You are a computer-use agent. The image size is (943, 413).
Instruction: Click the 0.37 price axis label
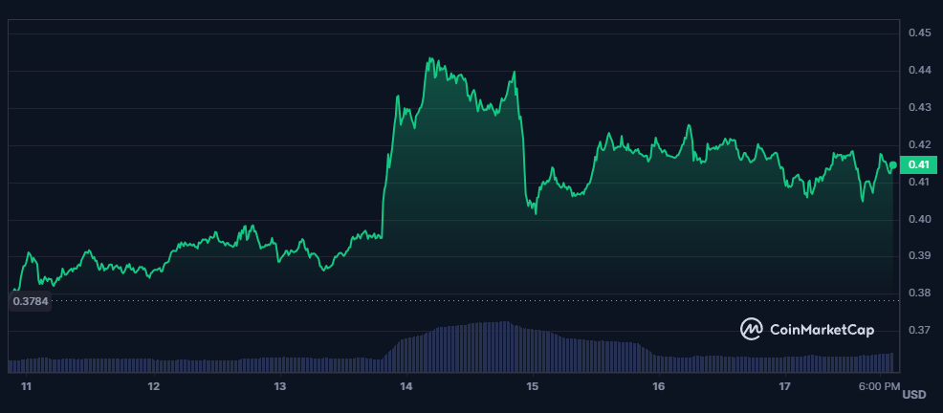[919, 331]
